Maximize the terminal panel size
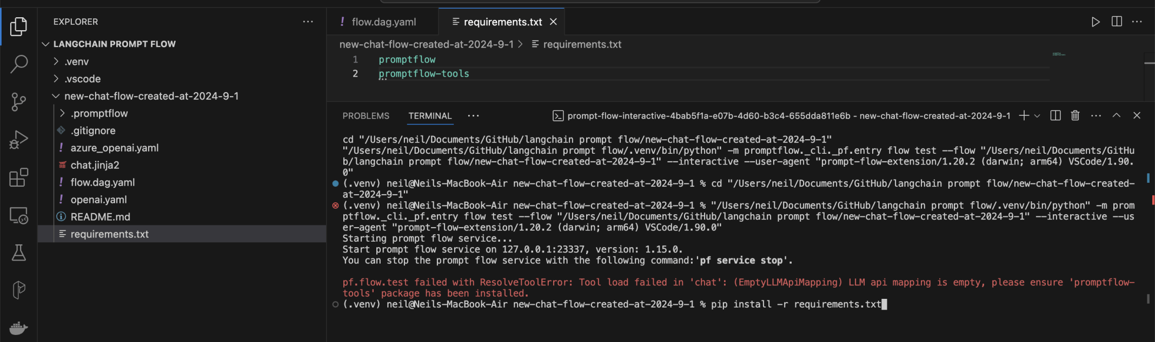The image size is (1155, 342). click(1116, 115)
